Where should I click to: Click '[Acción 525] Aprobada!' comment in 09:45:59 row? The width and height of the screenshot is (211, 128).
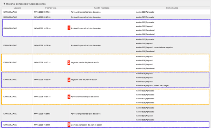pyautogui.click(x=145, y=17)
